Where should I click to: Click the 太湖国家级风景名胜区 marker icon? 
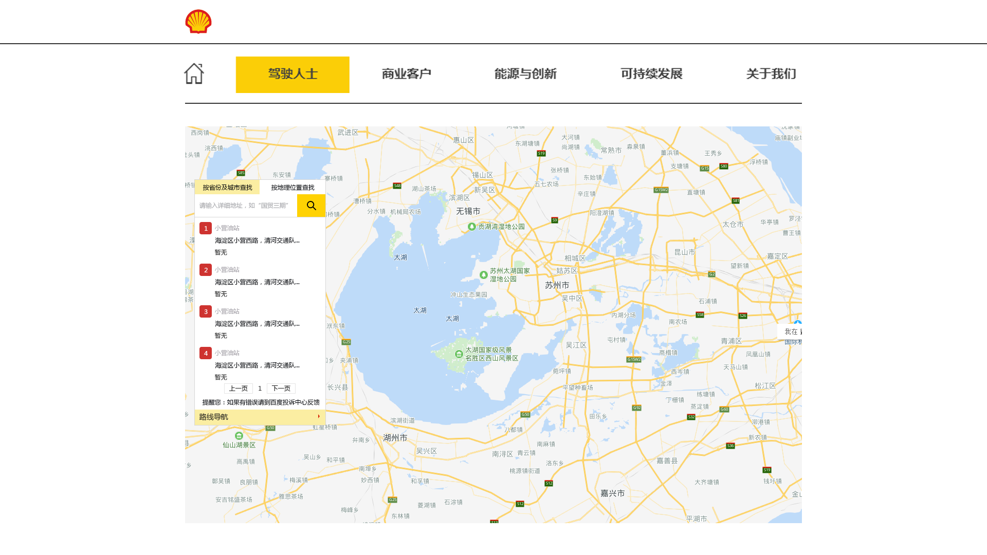(x=459, y=354)
